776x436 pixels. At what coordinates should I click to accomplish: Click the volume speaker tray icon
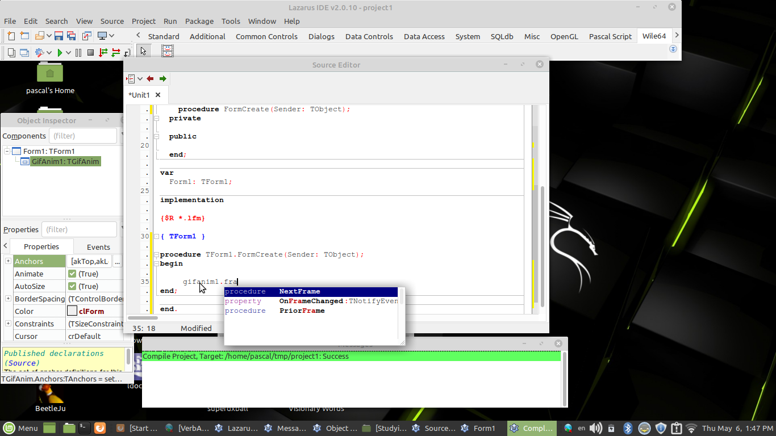tap(596, 428)
